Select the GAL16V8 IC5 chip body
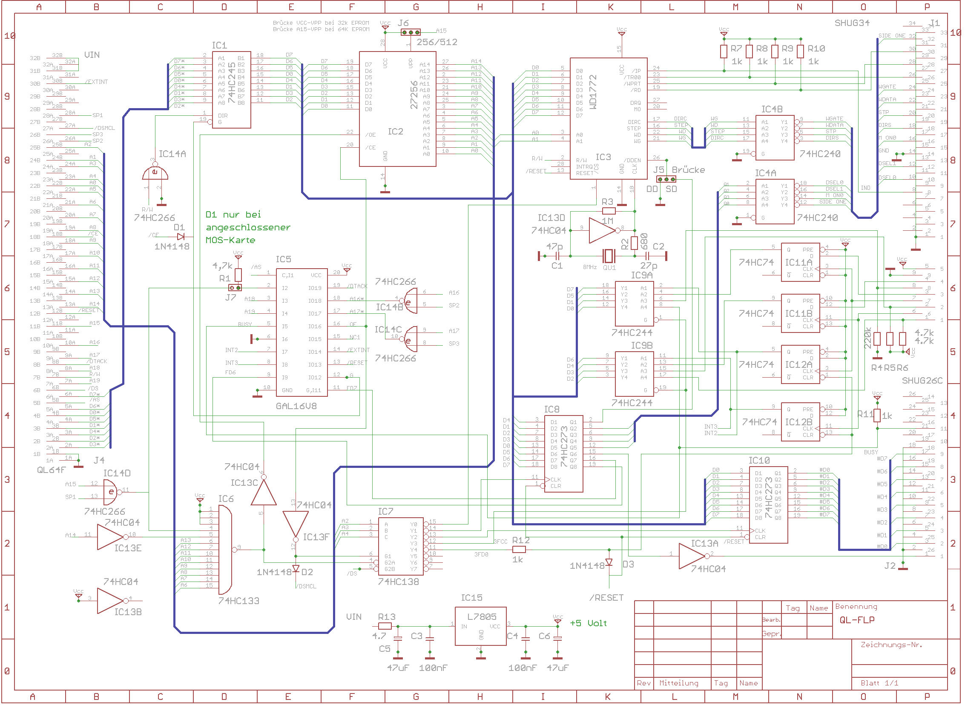This screenshot has width=965, height=705. coord(302,332)
